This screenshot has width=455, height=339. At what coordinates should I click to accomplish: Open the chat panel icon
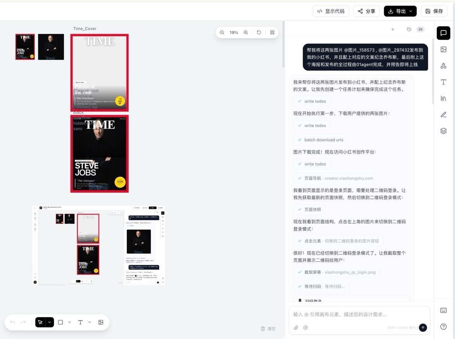443,33
